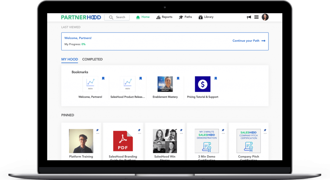Viewport: 330px width, 180px height.
Task: Toggle bookmark on Pricing Tutorial & Support
Action: [216, 78]
